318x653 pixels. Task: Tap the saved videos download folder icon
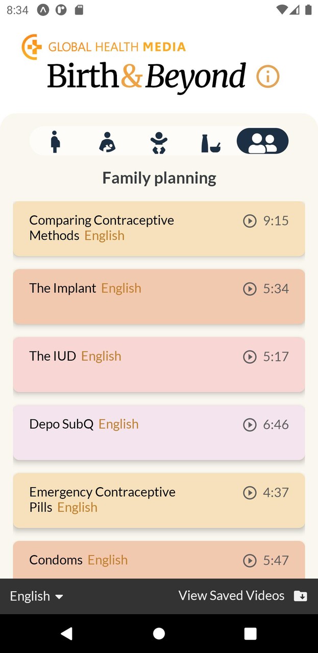click(301, 596)
